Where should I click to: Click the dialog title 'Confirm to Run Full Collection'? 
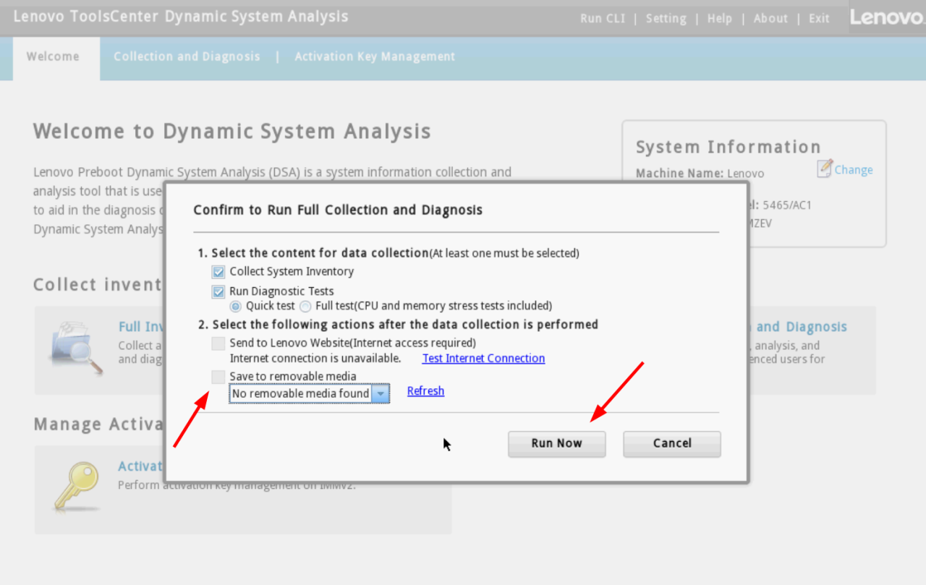(338, 210)
